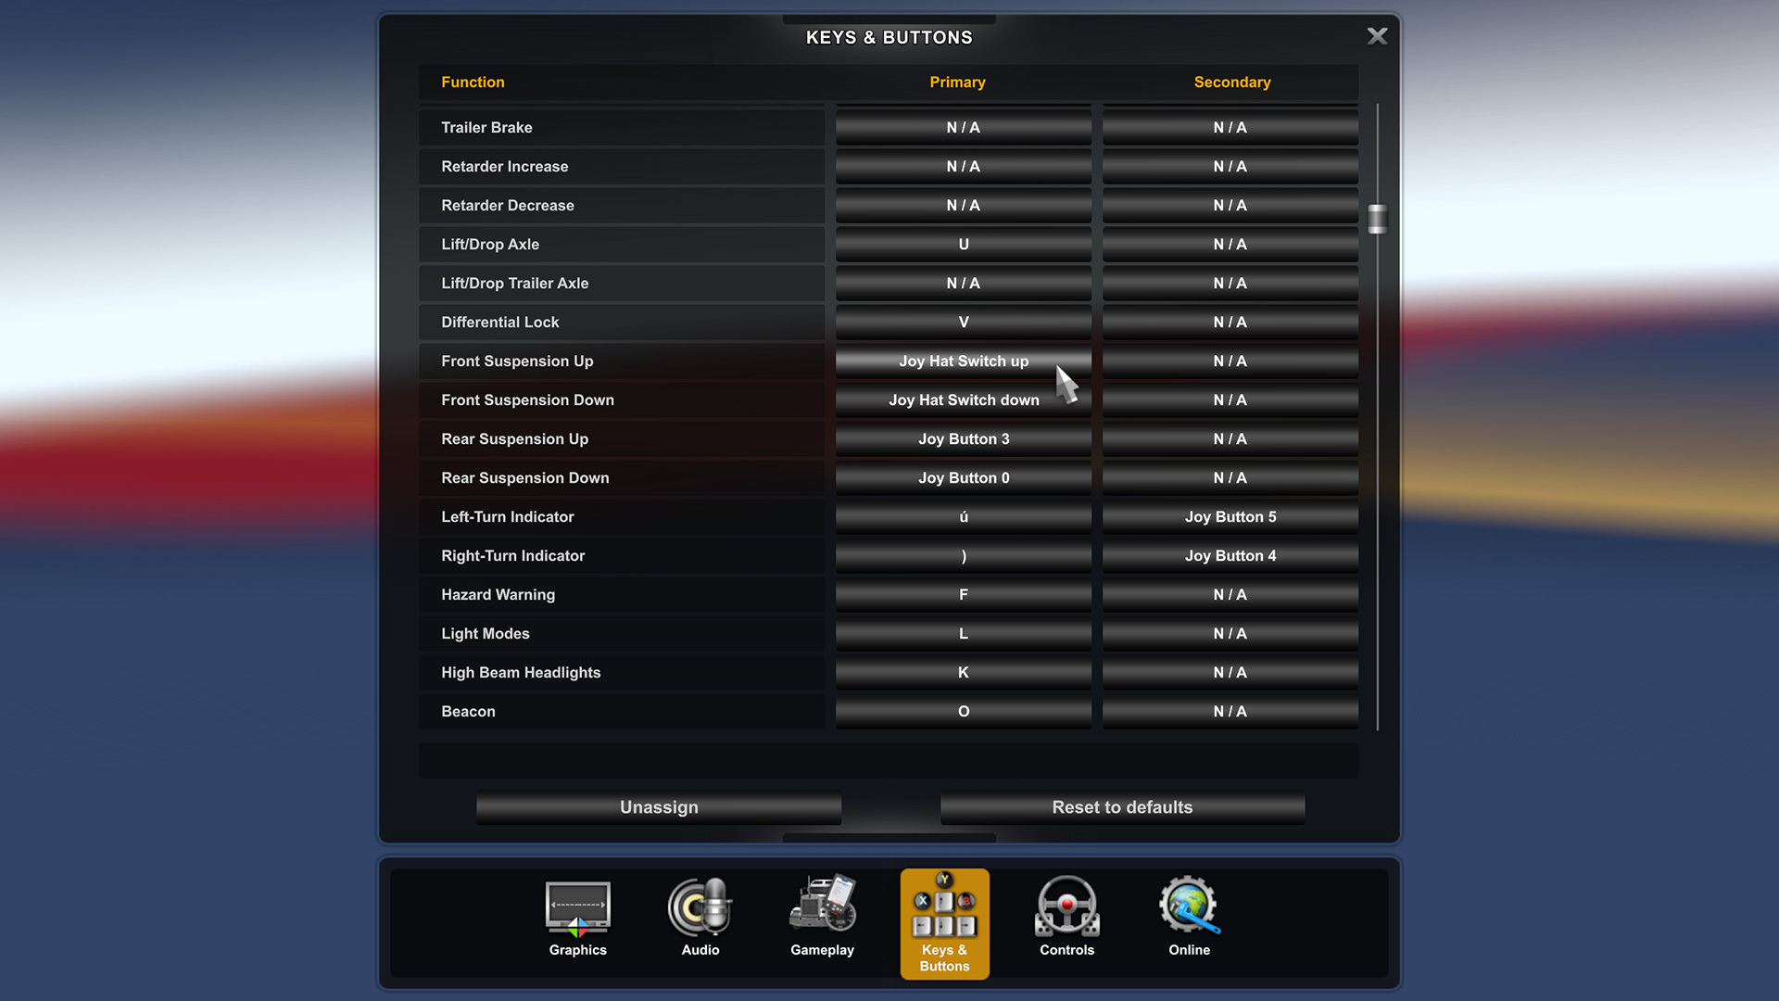Select the Trailer Brake primary N/A binding
The width and height of the screenshot is (1779, 1001).
point(963,127)
